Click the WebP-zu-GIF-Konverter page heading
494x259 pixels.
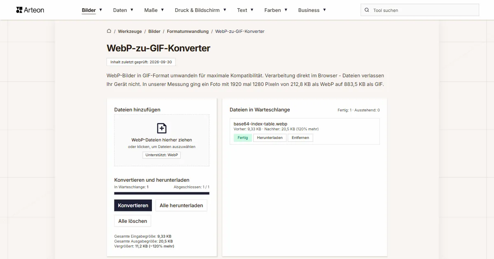point(158,48)
